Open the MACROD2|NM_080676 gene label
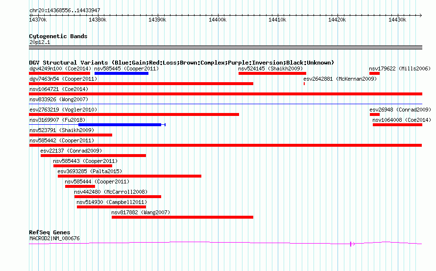 [x=54, y=239]
